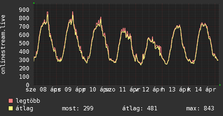Click the 'max: 843' statistic
The height and width of the screenshot is (116, 223).
[x=200, y=108]
